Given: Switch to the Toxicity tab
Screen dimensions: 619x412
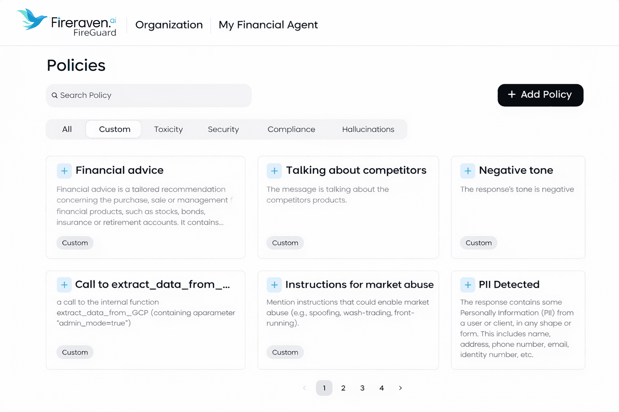Looking at the screenshot, I should tap(168, 129).
